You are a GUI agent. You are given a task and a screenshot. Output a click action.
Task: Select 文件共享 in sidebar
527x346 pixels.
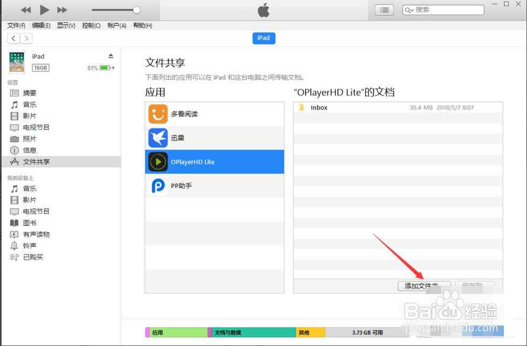61,162
